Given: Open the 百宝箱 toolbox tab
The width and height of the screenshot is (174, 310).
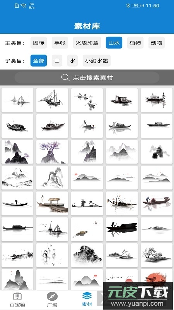Looking at the screenshot, I should [17, 299].
